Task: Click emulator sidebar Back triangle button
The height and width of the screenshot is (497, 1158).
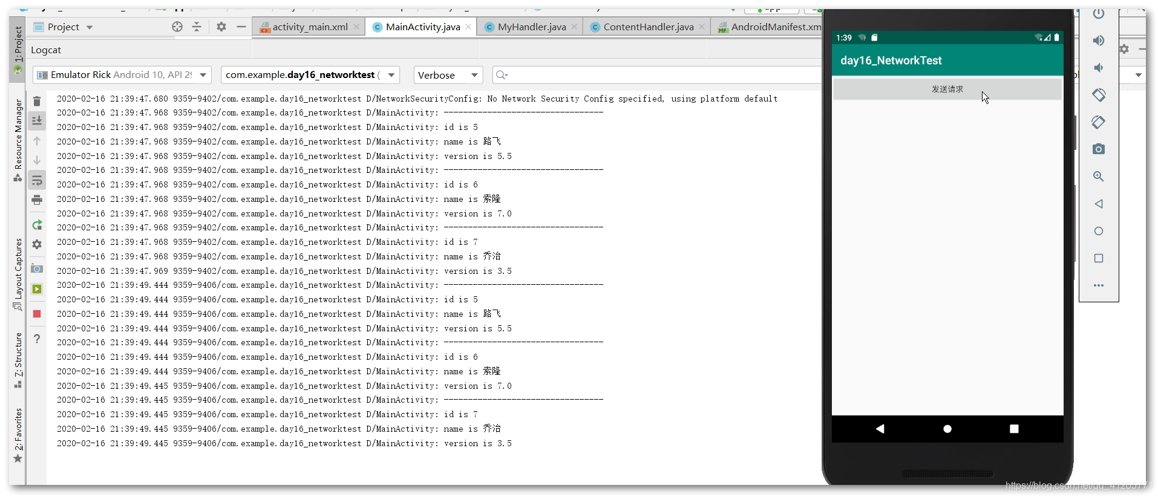Action: (1099, 204)
